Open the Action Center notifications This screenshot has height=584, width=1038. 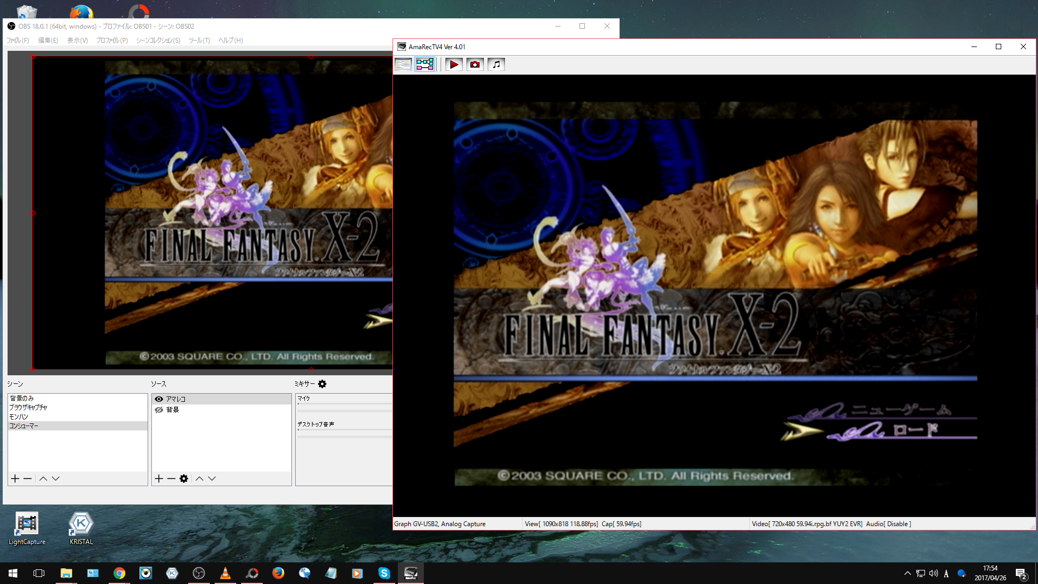[x=1021, y=574]
